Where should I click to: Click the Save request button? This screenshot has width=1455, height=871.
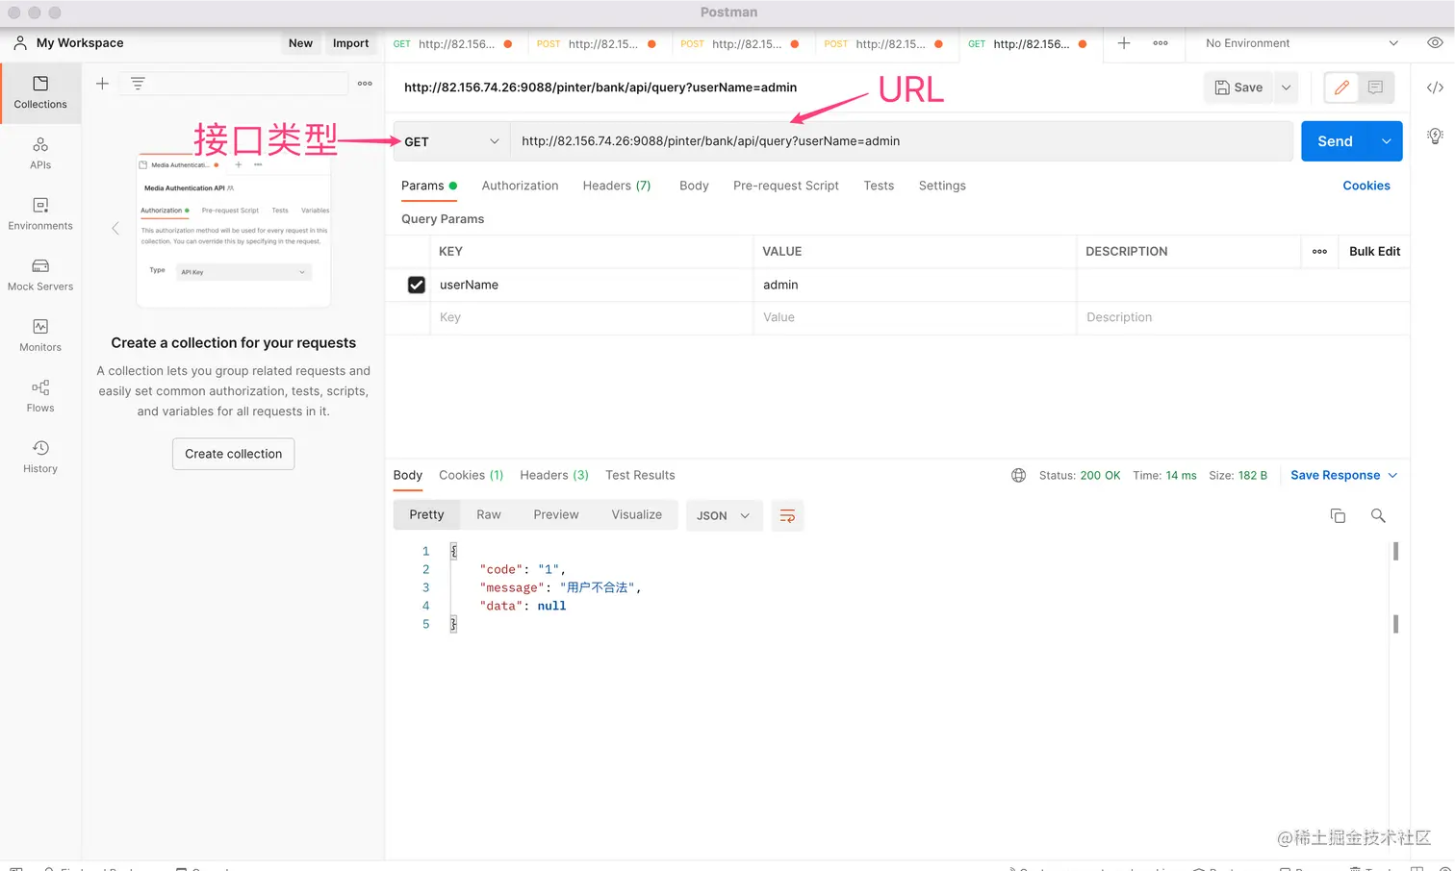(x=1238, y=87)
